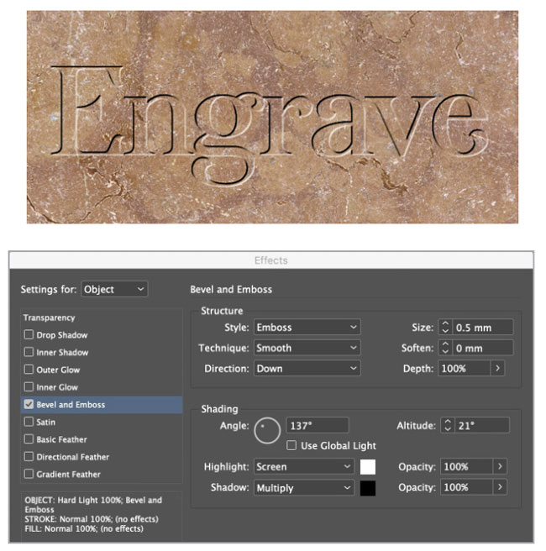The image size is (546, 551).
Task: Click the black Shadow color swatch
Action: 368,488
